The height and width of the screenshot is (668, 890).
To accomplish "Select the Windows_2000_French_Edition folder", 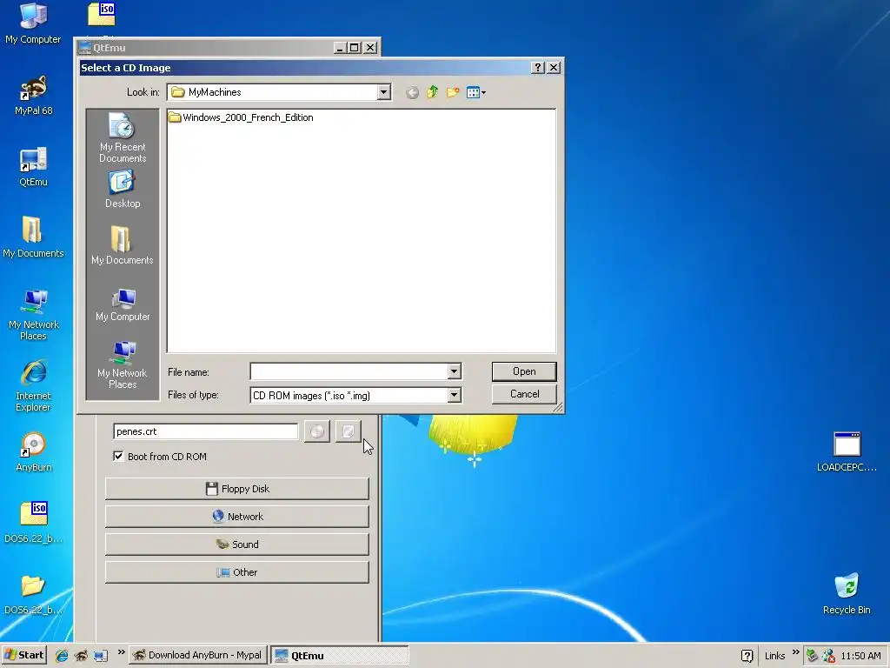I will (x=242, y=117).
